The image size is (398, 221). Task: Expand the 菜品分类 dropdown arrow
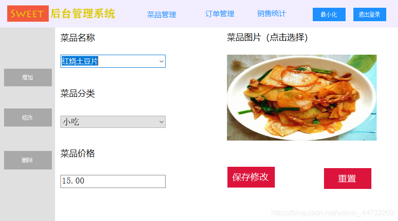pos(161,122)
